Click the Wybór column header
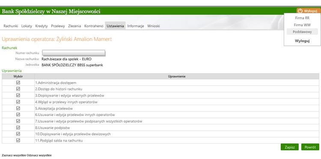Image resolution: width=321 pixels, height=159 pixels. [18, 77]
